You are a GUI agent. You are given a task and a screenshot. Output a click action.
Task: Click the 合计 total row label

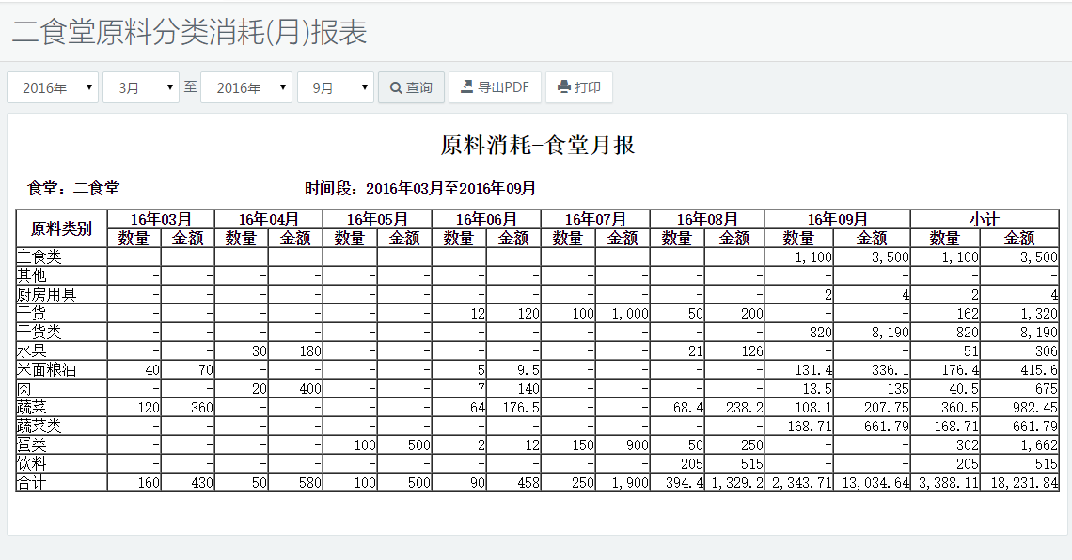(31, 482)
